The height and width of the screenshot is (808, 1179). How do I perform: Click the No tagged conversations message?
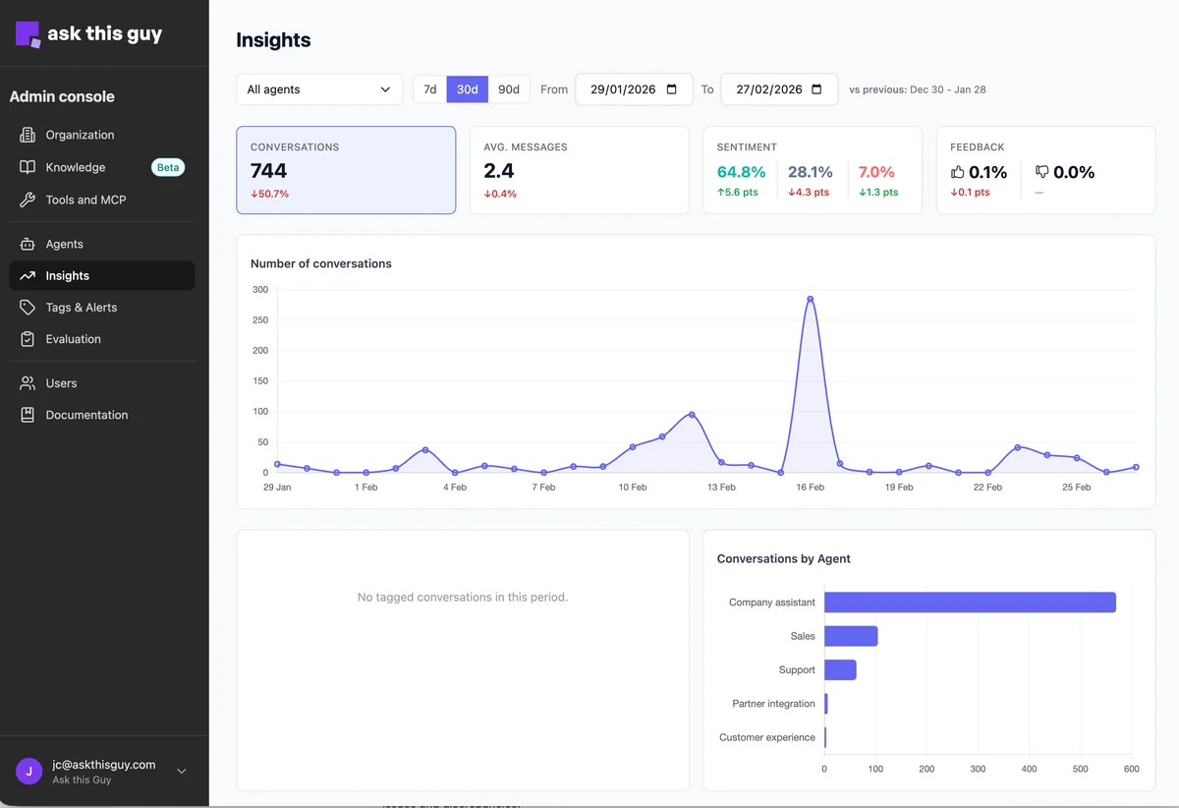tap(463, 597)
